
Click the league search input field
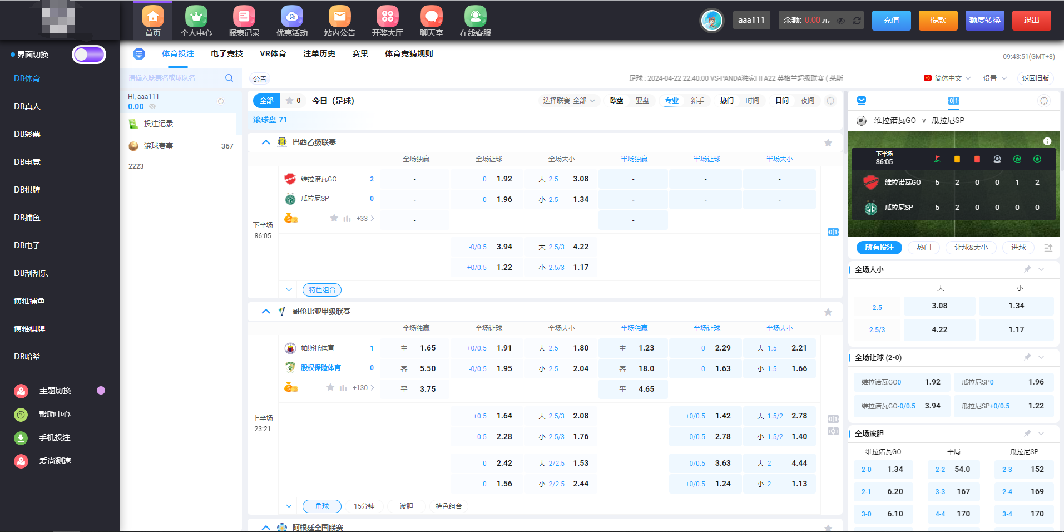[172, 78]
